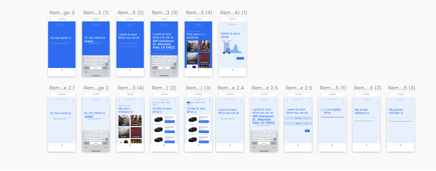Click Next button in 'drive my car on' artboard

tap(307, 131)
